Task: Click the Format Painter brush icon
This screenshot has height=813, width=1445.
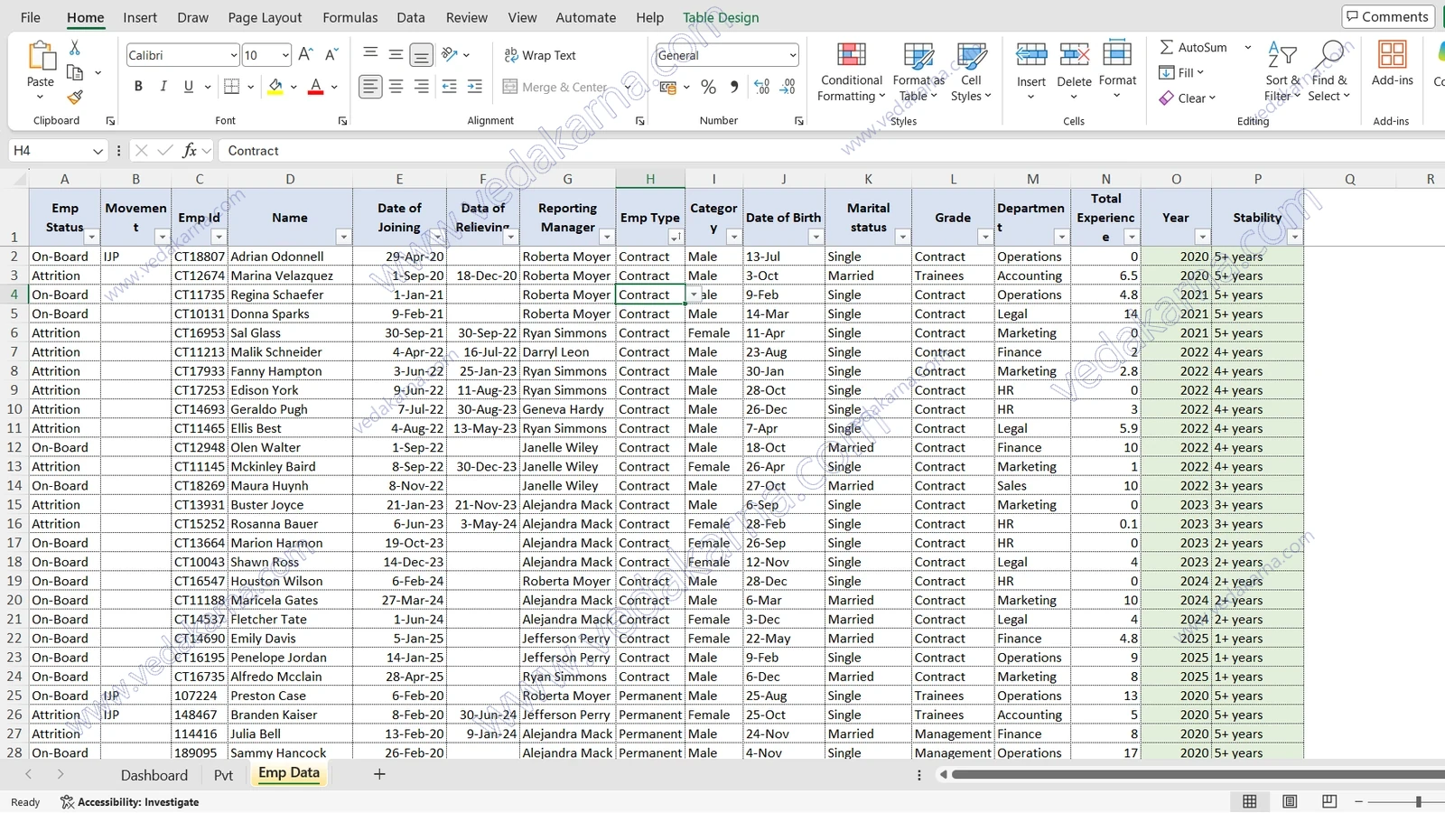Action: click(x=75, y=97)
